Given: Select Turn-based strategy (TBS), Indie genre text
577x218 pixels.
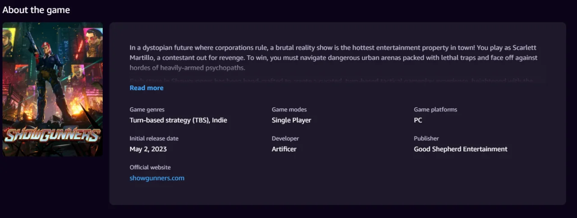Looking at the screenshot, I should [179, 120].
